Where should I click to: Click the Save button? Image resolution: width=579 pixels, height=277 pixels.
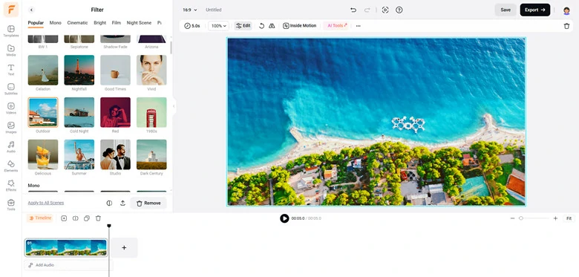point(506,10)
